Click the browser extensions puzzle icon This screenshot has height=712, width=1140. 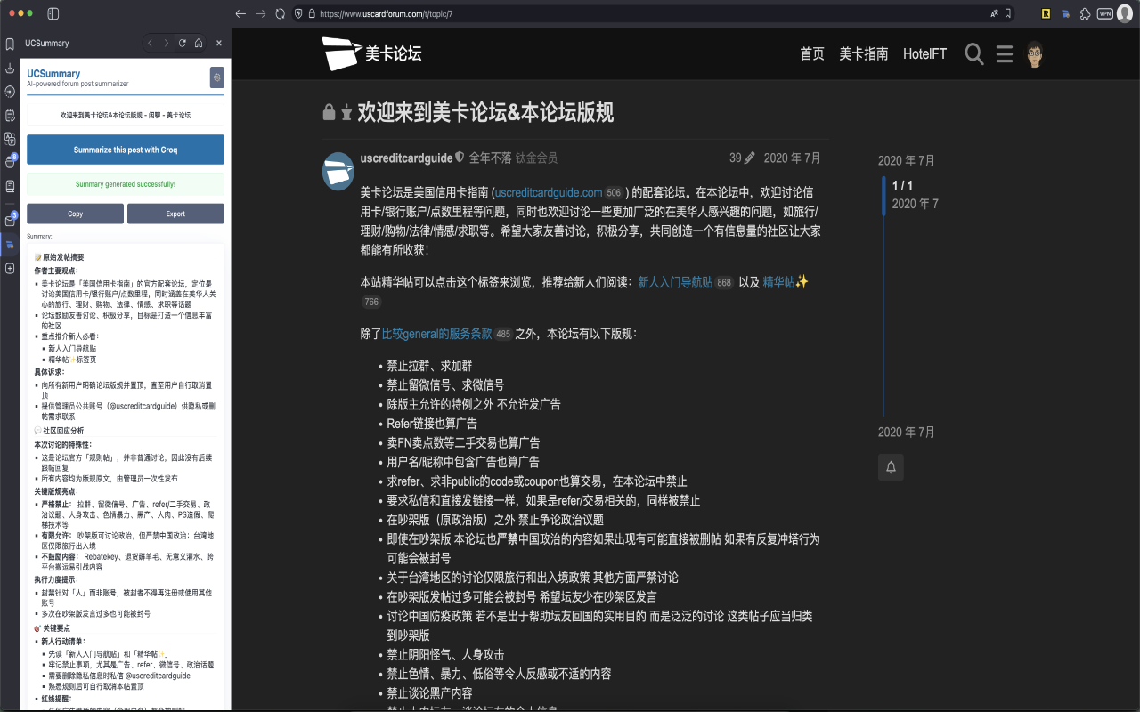click(1086, 13)
